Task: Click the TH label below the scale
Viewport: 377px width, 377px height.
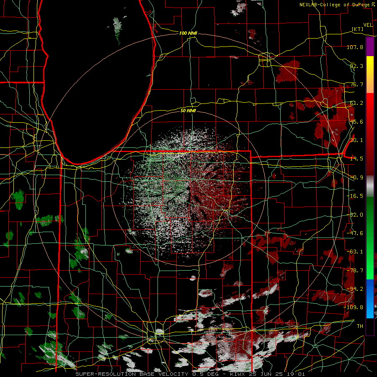Action: pyautogui.click(x=360, y=326)
